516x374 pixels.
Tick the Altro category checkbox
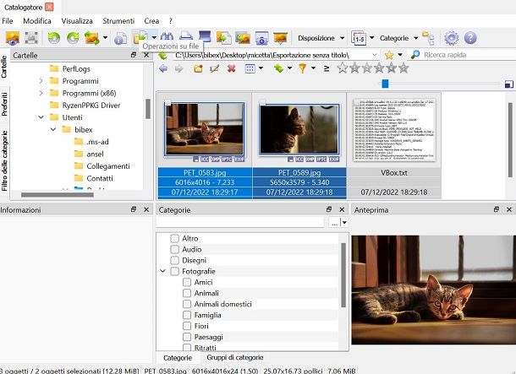coord(175,238)
